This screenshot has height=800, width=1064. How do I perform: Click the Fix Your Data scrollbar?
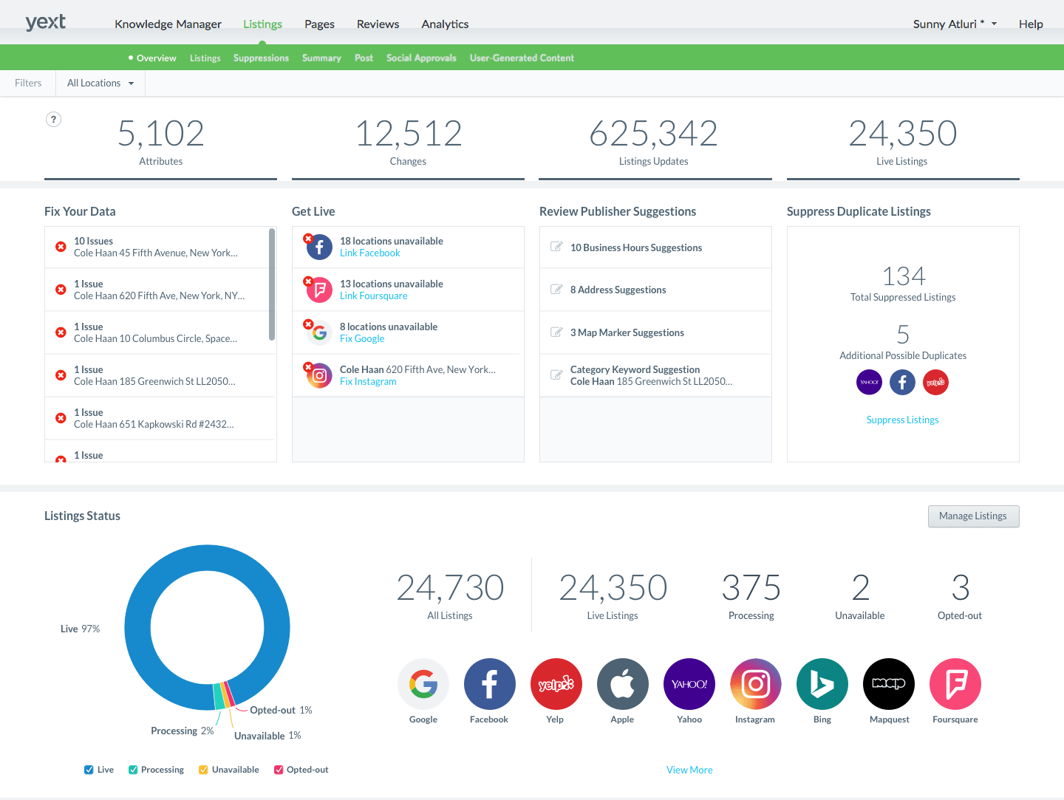coord(272,284)
